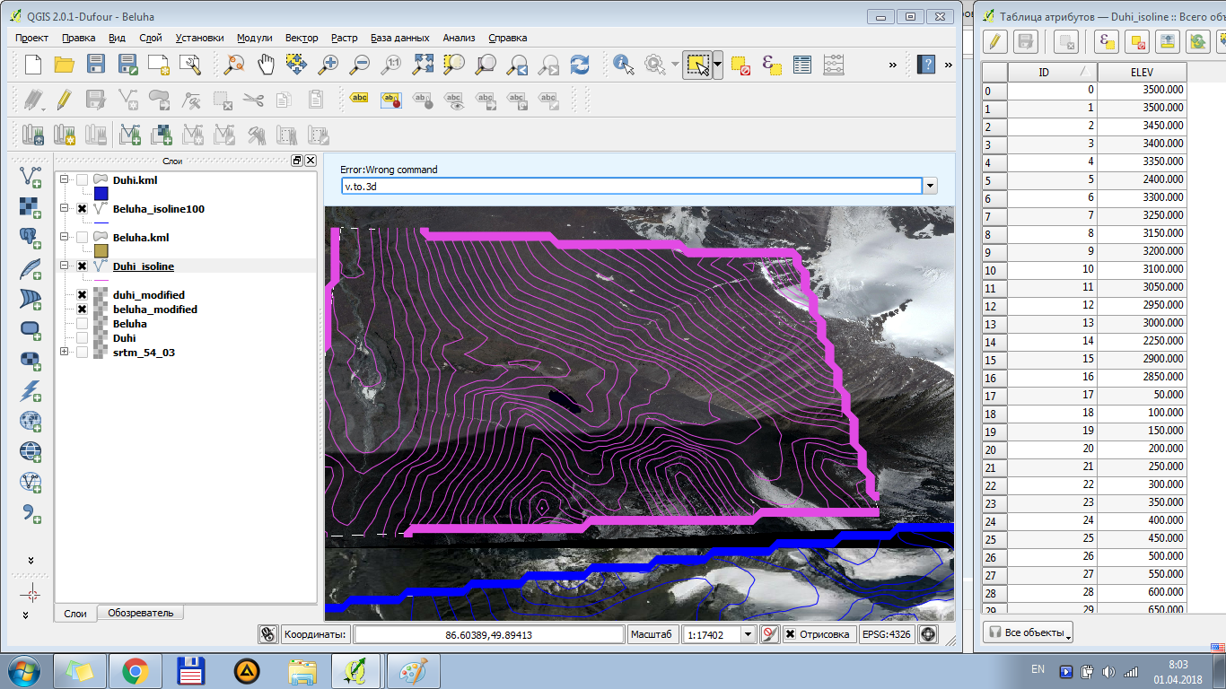This screenshot has width=1226, height=689.
Task: Switch to the Обозреватель tab
Action: tap(140, 613)
